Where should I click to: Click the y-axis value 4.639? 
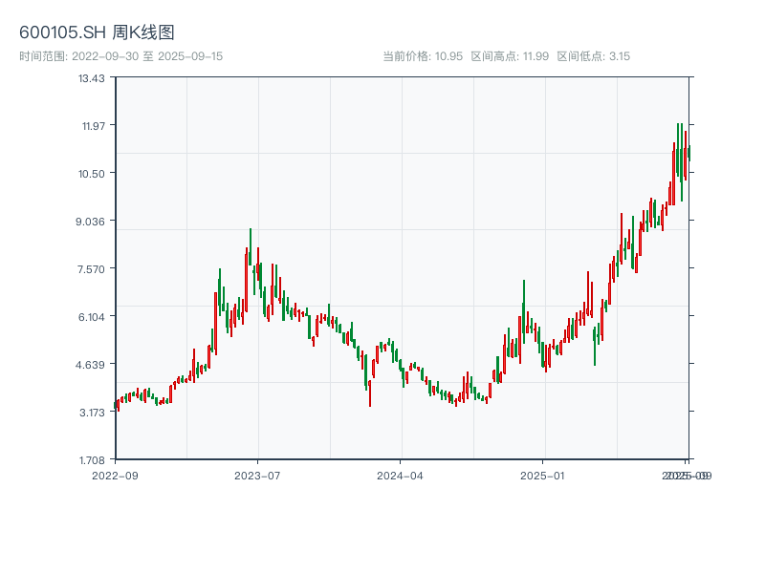click(90, 365)
